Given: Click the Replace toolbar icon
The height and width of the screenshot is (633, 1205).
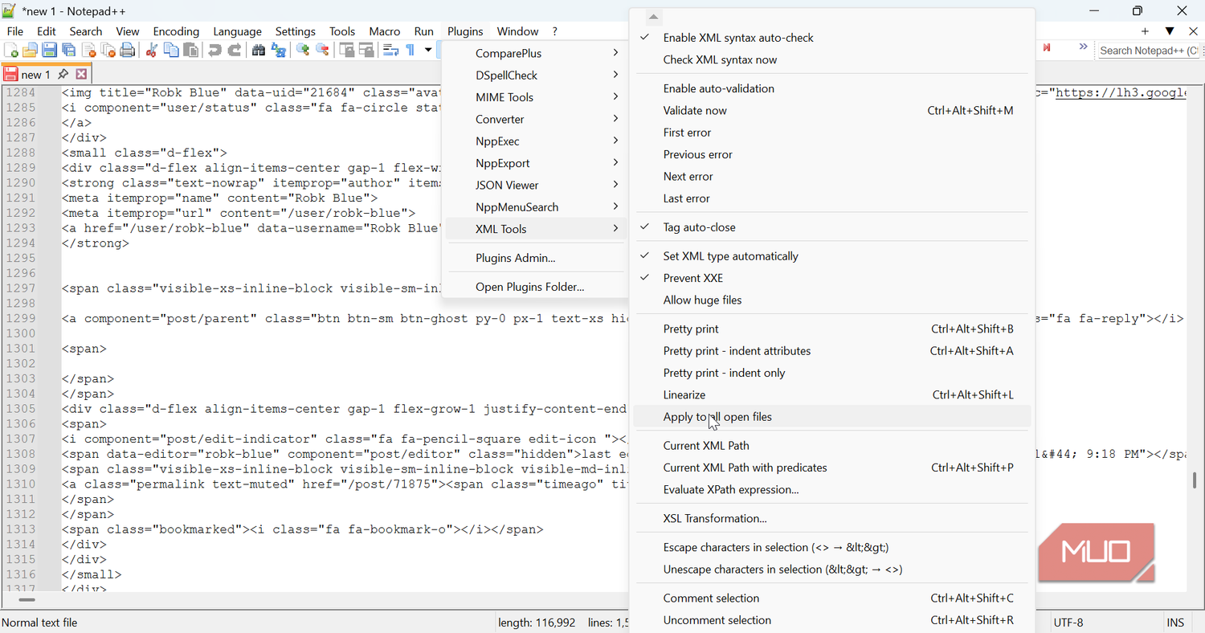Looking at the screenshot, I should tap(278, 50).
